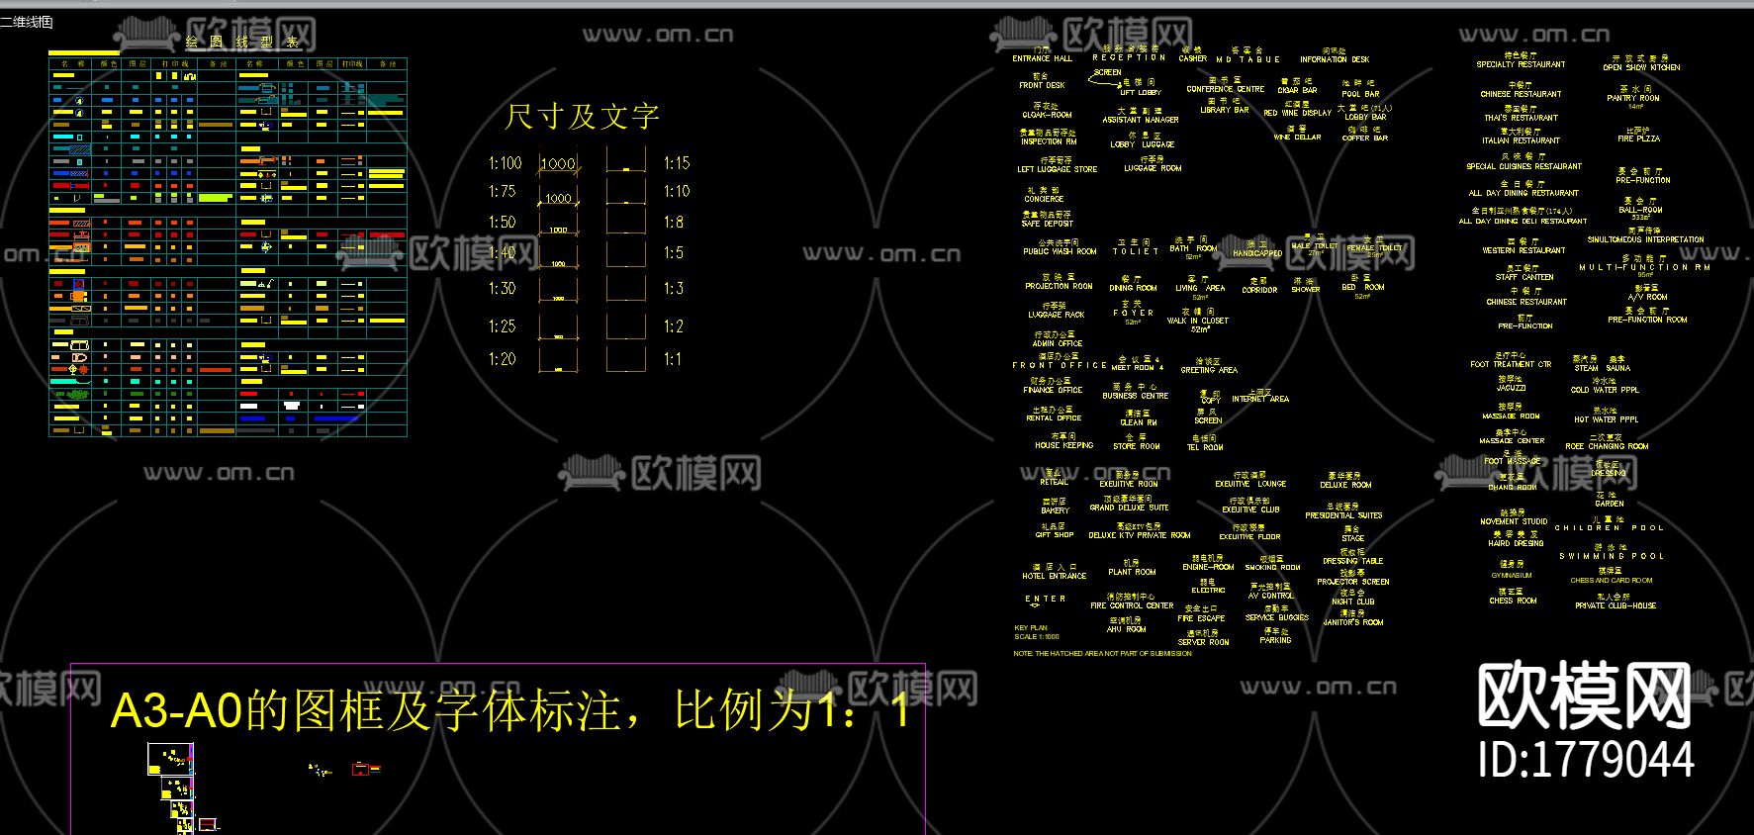Pick the 1:75 scale label
Image resolution: width=1754 pixels, height=835 pixels.
click(x=503, y=191)
